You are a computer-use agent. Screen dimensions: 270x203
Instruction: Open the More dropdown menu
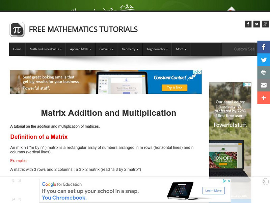[181, 49]
